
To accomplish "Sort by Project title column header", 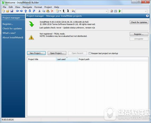I will [42, 59].
